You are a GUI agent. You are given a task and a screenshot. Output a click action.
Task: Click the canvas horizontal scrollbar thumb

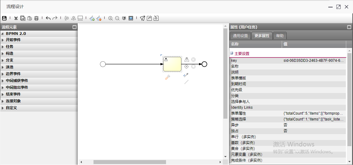(130, 162)
